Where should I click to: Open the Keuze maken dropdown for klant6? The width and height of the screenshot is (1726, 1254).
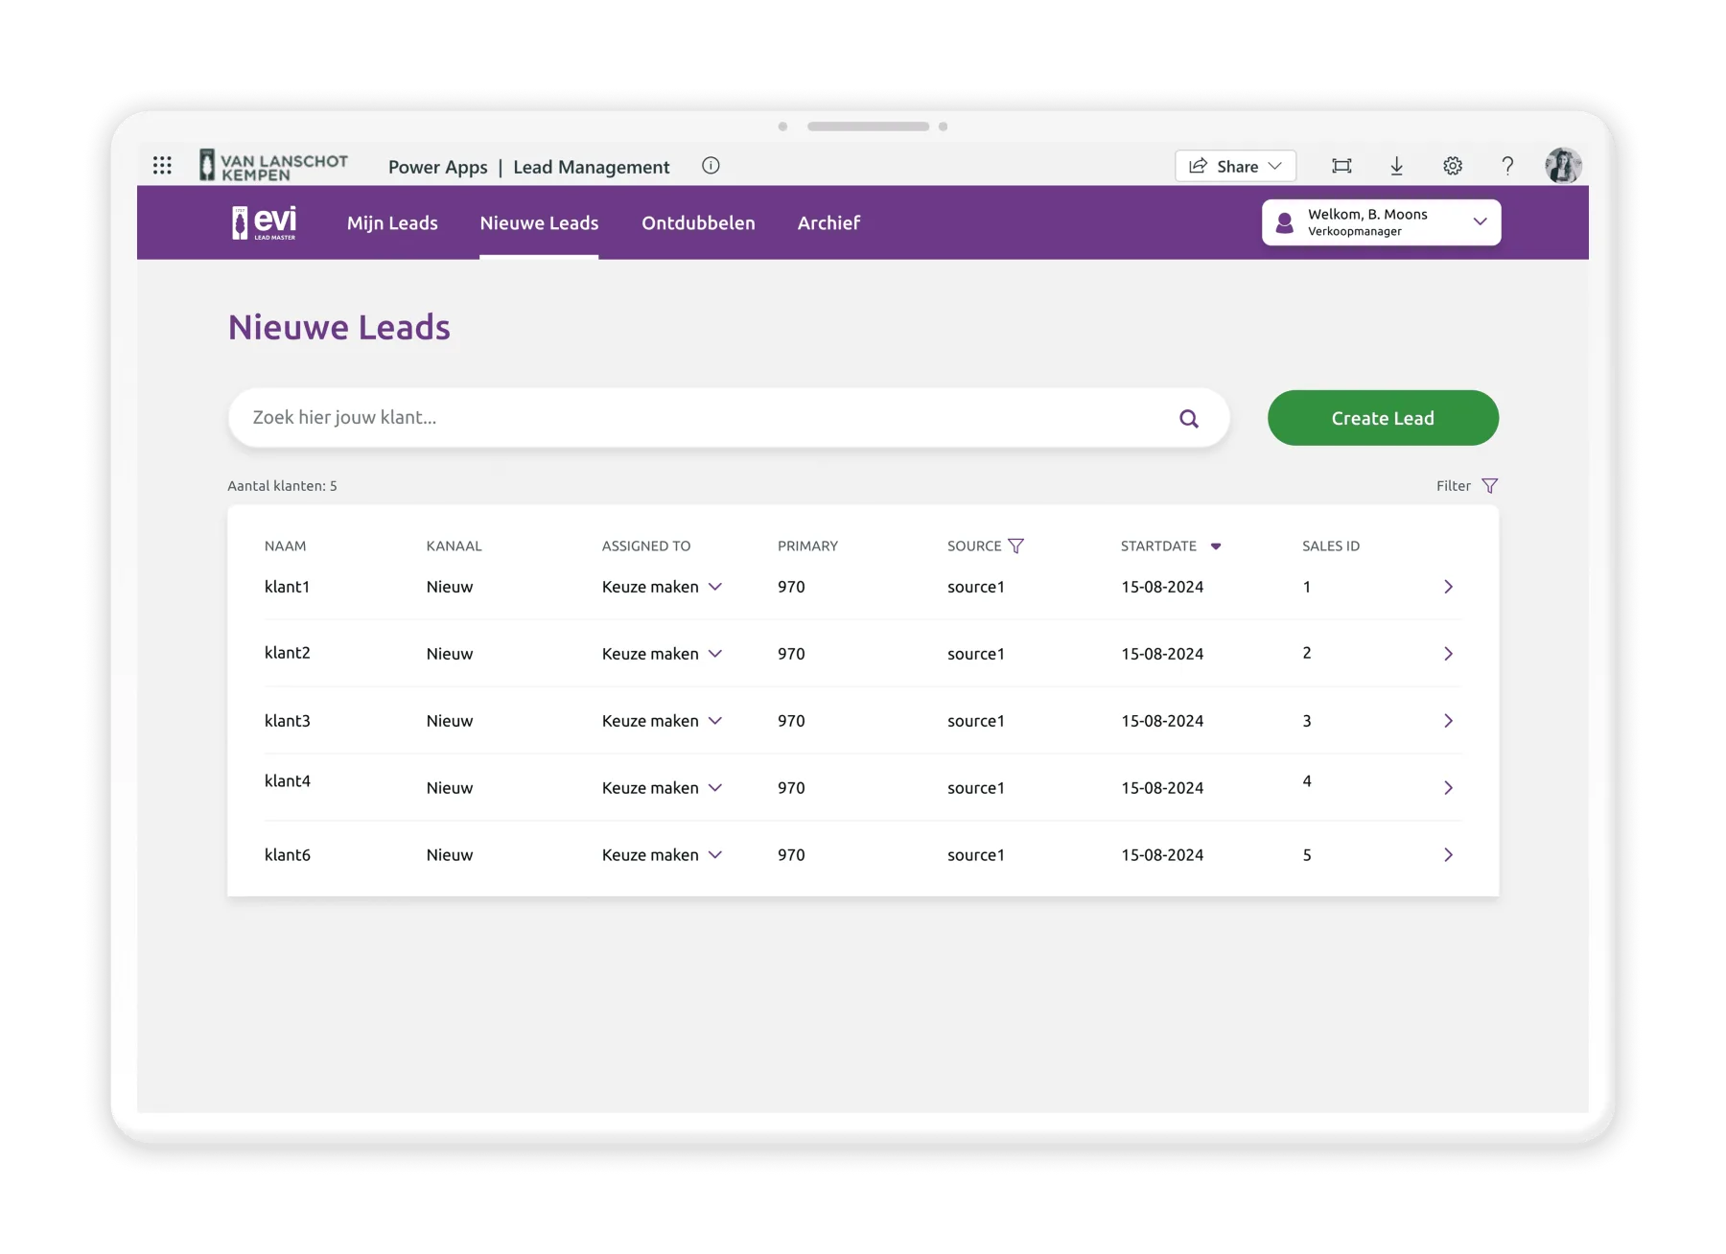662,855
